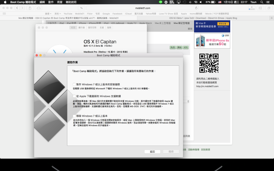Open the Apple menu
Image resolution: width=274 pixels, height=171 pixels.
(x=5, y=2)
